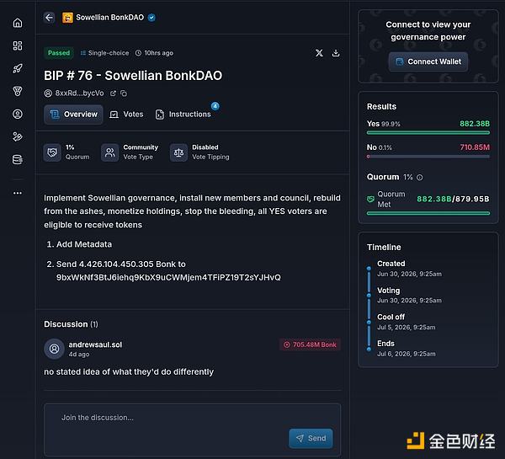505x459 pixels.
Task: Download the proposal using the download icon
Action: click(x=336, y=53)
